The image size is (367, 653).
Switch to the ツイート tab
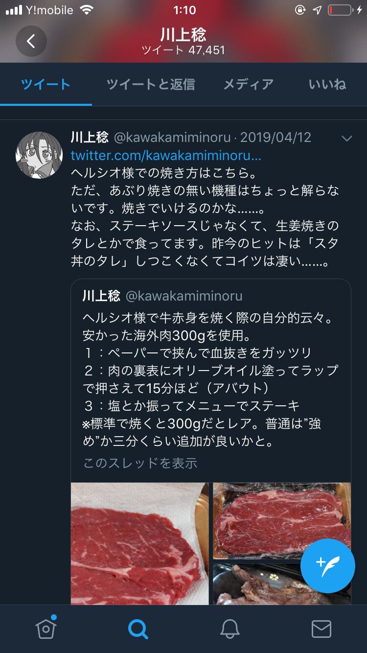pos(46,84)
